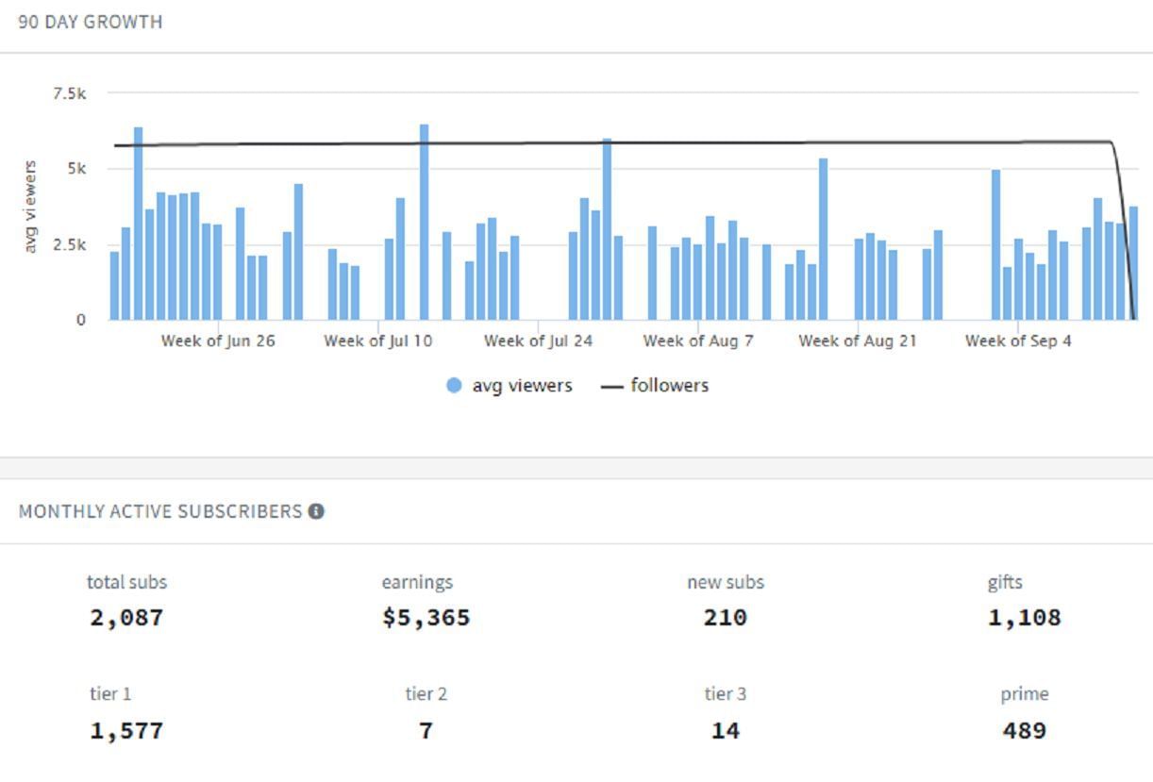1153x782 pixels.
Task: Click the tier 1 value 1,577
Action: 126,731
